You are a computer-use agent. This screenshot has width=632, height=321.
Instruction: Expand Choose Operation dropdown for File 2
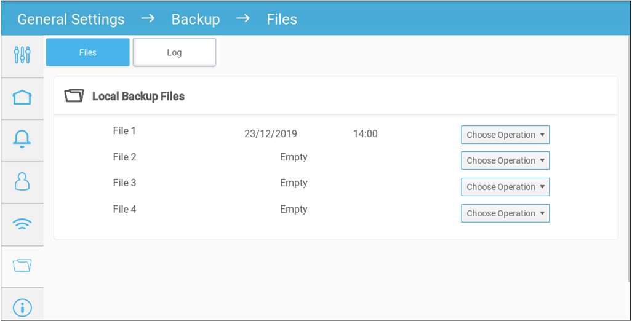click(505, 160)
